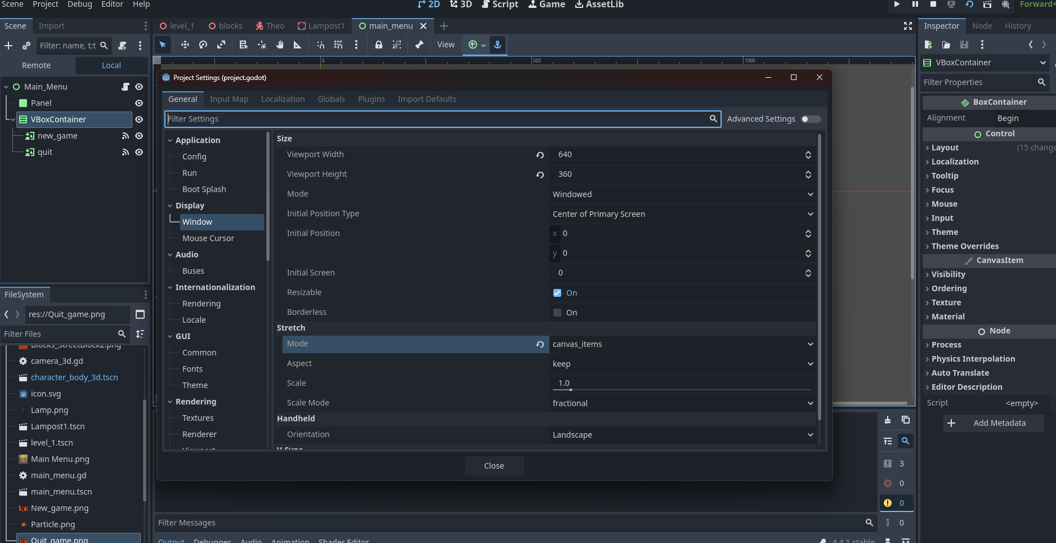Open script attached to Main_Menu node

click(x=126, y=87)
